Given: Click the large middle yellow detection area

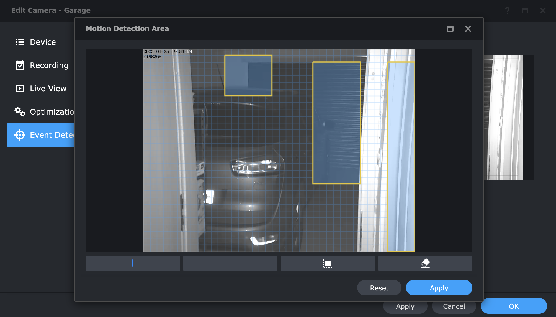Looking at the screenshot, I should pos(336,123).
